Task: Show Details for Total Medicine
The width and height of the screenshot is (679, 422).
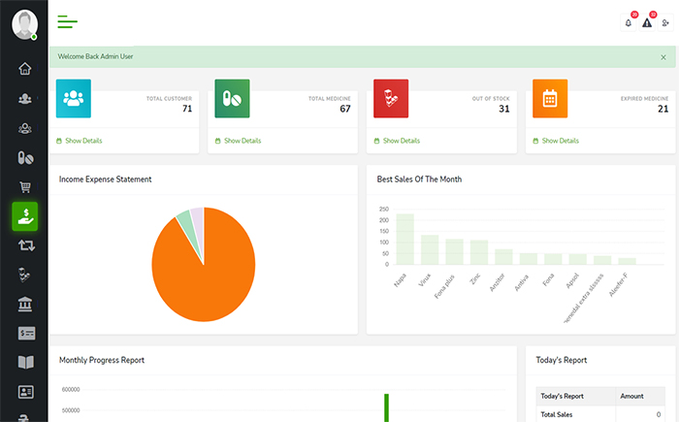Action: [242, 141]
